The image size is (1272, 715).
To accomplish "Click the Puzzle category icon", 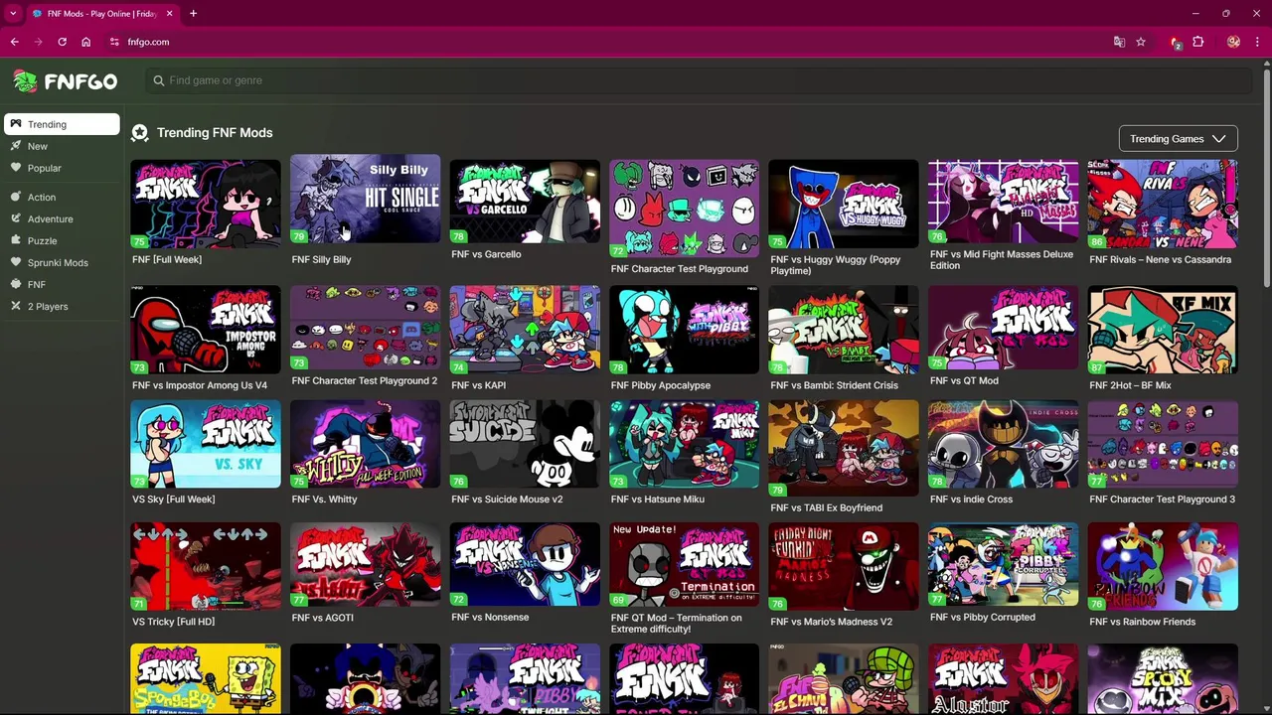I will pos(16,240).
